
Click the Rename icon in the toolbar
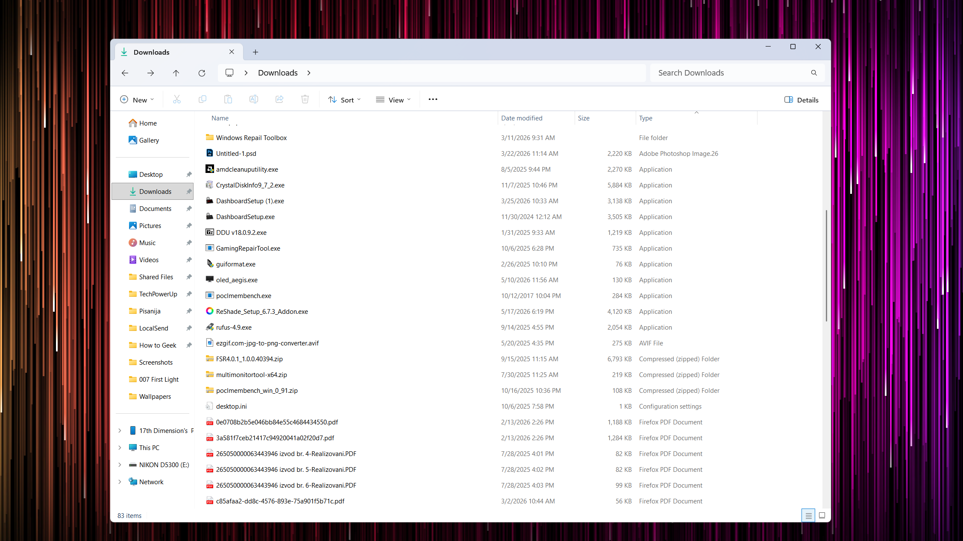[254, 99]
